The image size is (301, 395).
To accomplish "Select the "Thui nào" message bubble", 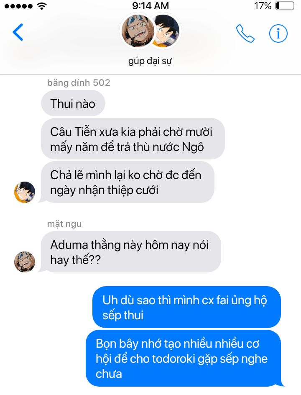I will click(73, 103).
